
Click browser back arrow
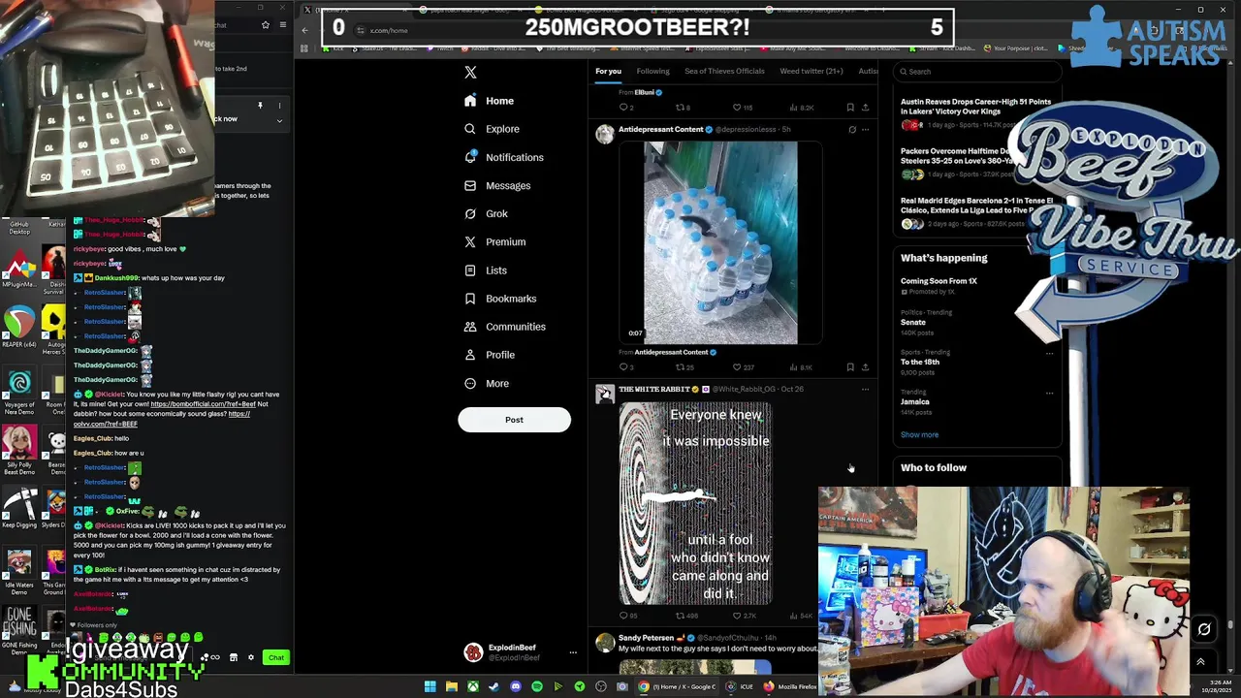[304, 30]
